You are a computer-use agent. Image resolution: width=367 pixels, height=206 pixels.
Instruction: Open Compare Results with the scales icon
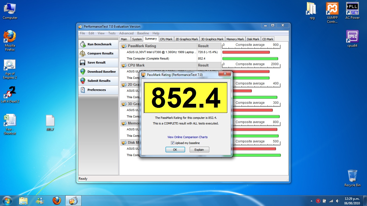(x=98, y=53)
